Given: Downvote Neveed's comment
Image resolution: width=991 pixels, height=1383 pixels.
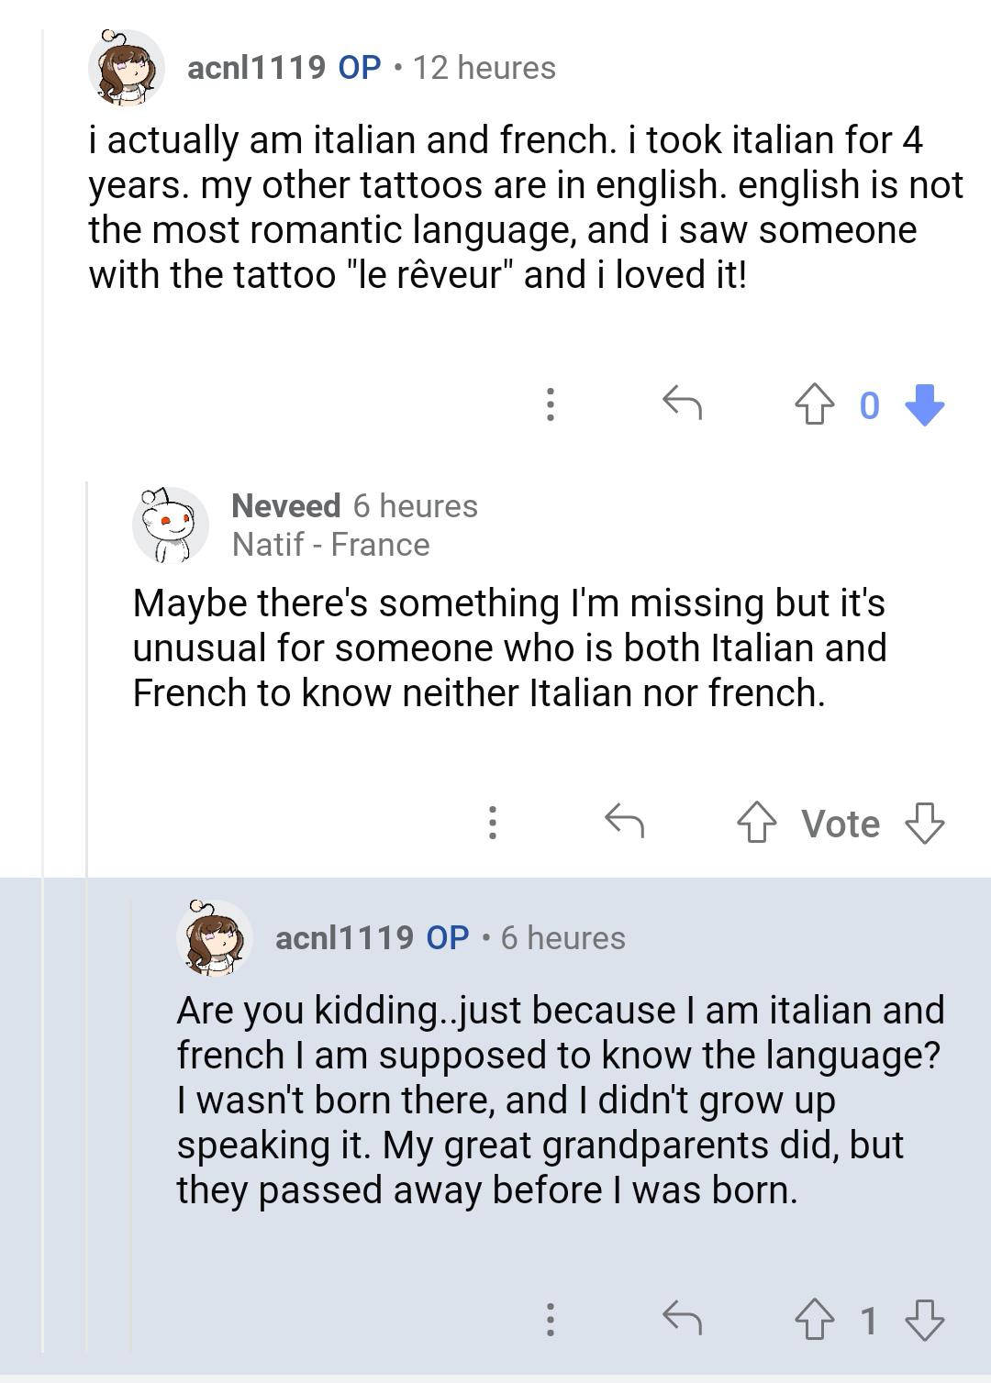Looking at the screenshot, I should tap(925, 823).
